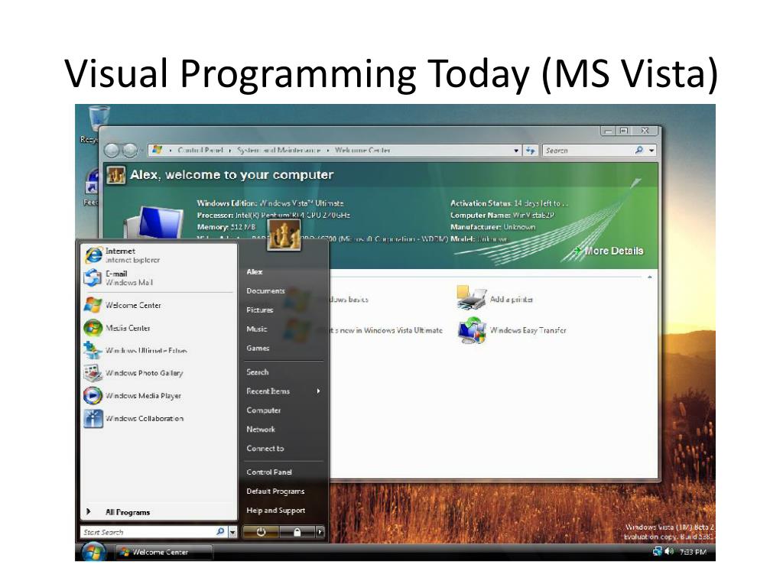Image resolution: width=783 pixels, height=587 pixels.
Task: Open Documents from Start menu
Action: (265, 290)
